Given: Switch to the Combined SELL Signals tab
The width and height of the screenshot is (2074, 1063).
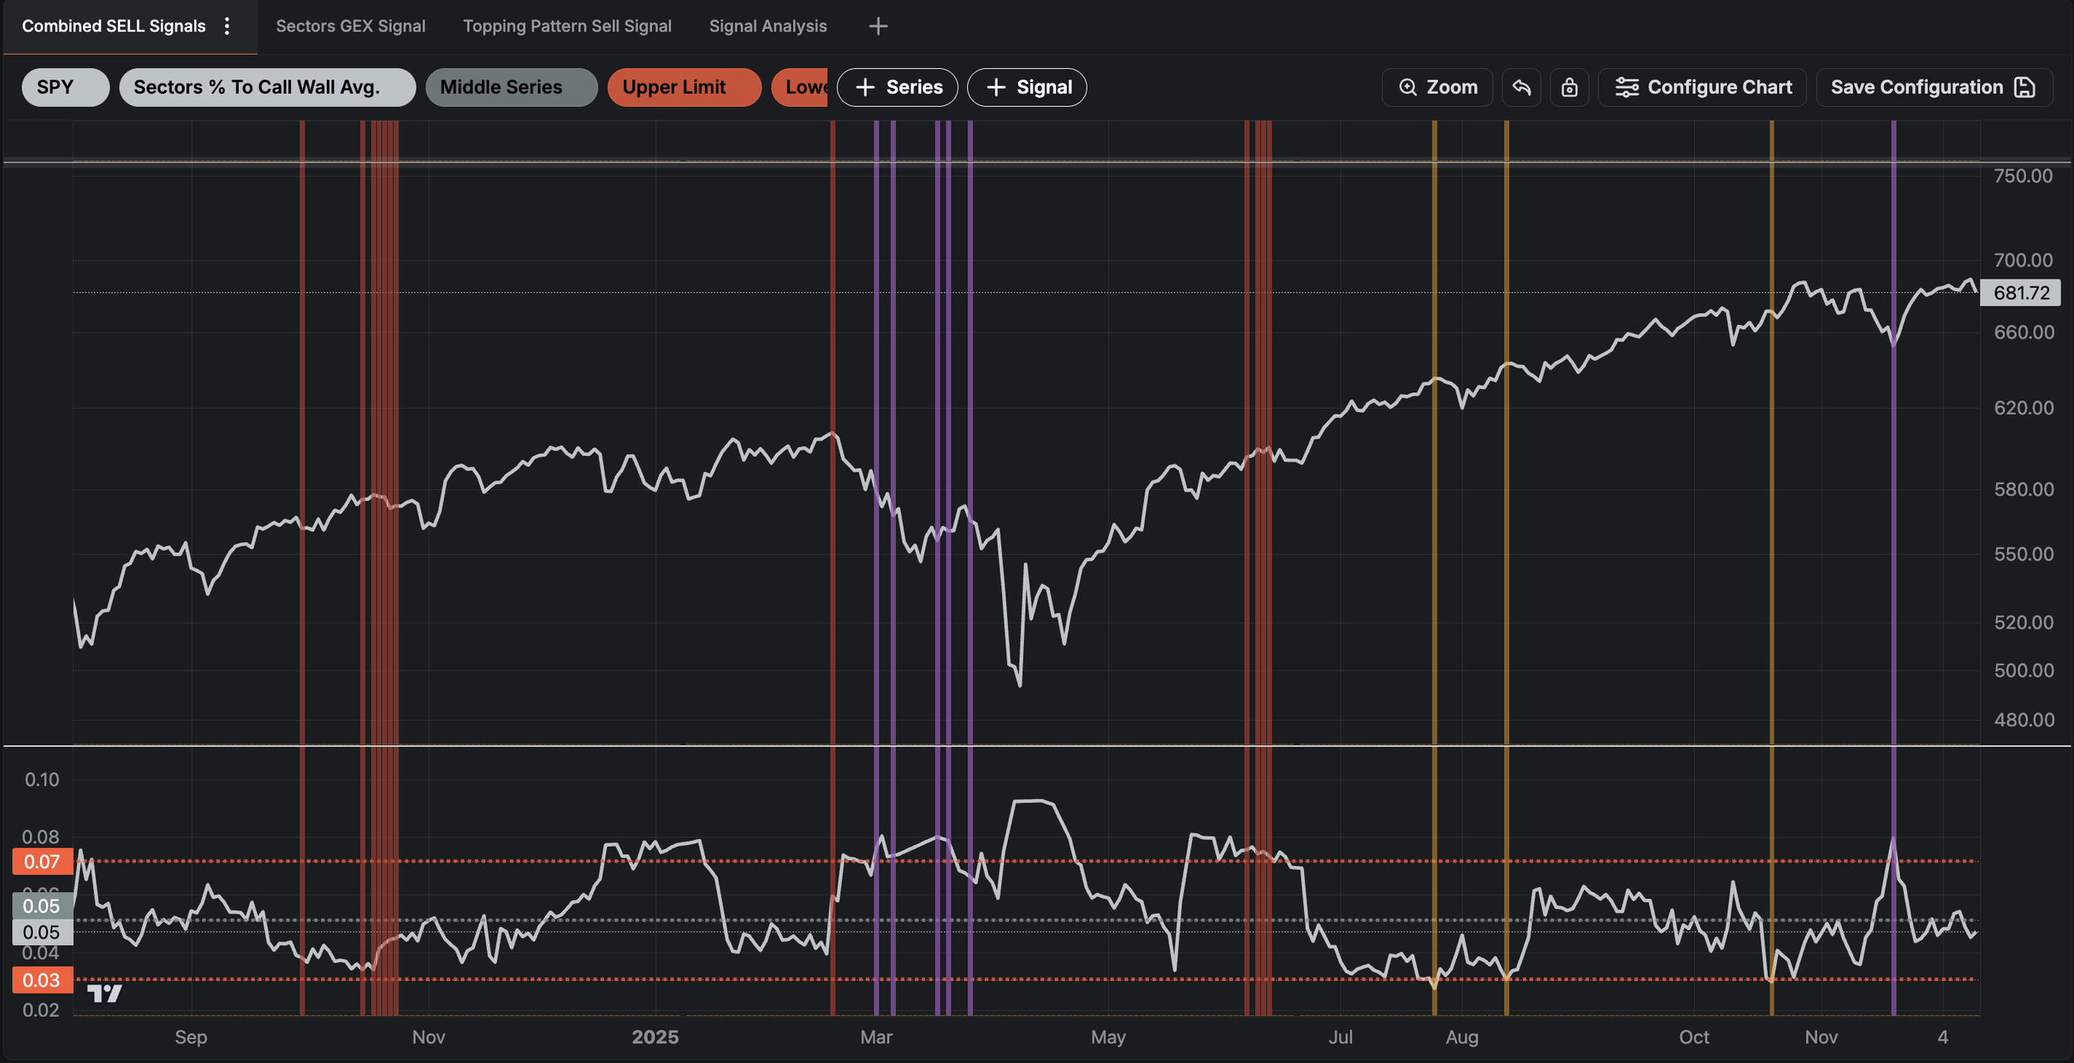Looking at the screenshot, I should 114,27.
